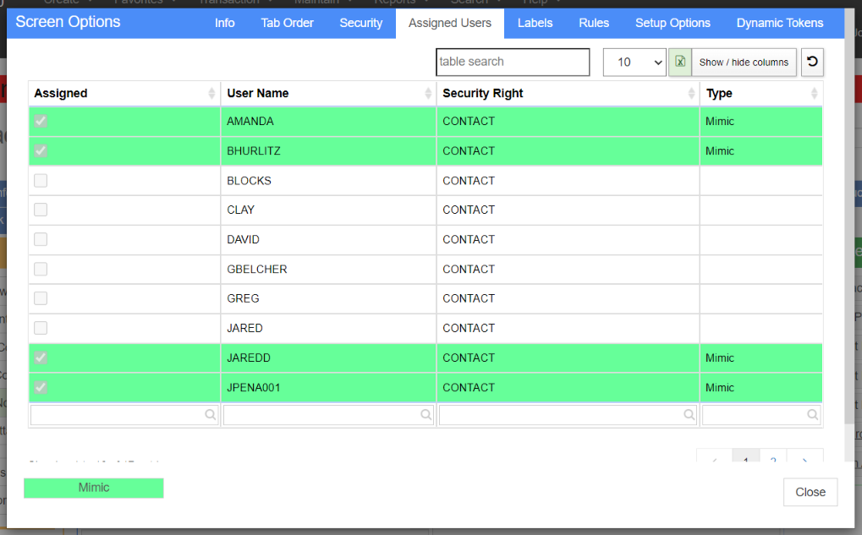This screenshot has width=862, height=535.
Task: Go to the next page arrow
Action: [x=804, y=458]
